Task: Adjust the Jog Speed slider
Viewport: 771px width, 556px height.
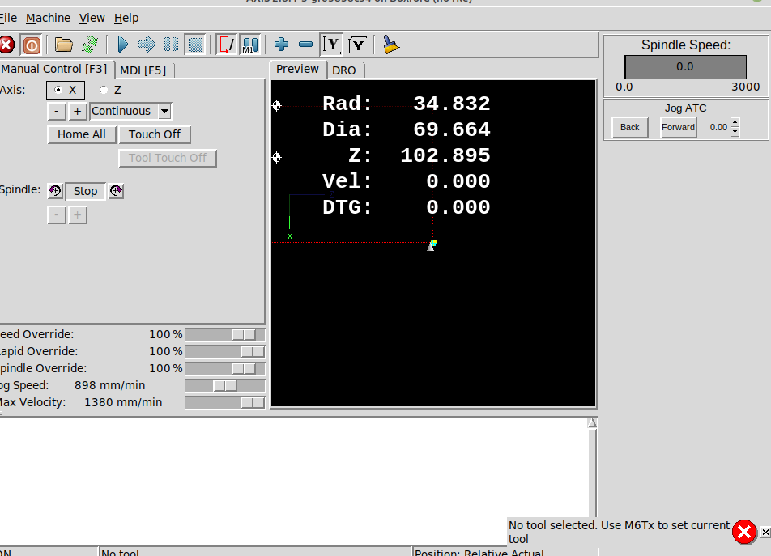Action: point(224,385)
